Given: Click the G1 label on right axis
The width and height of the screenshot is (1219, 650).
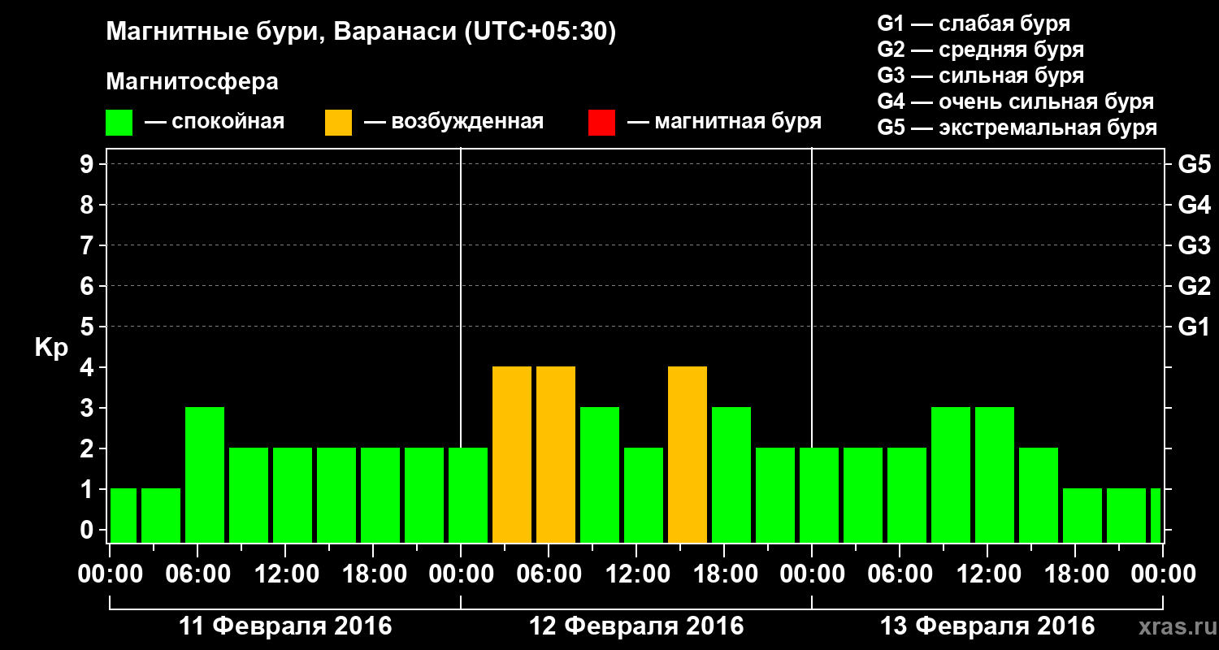Looking at the screenshot, I should (1194, 327).
